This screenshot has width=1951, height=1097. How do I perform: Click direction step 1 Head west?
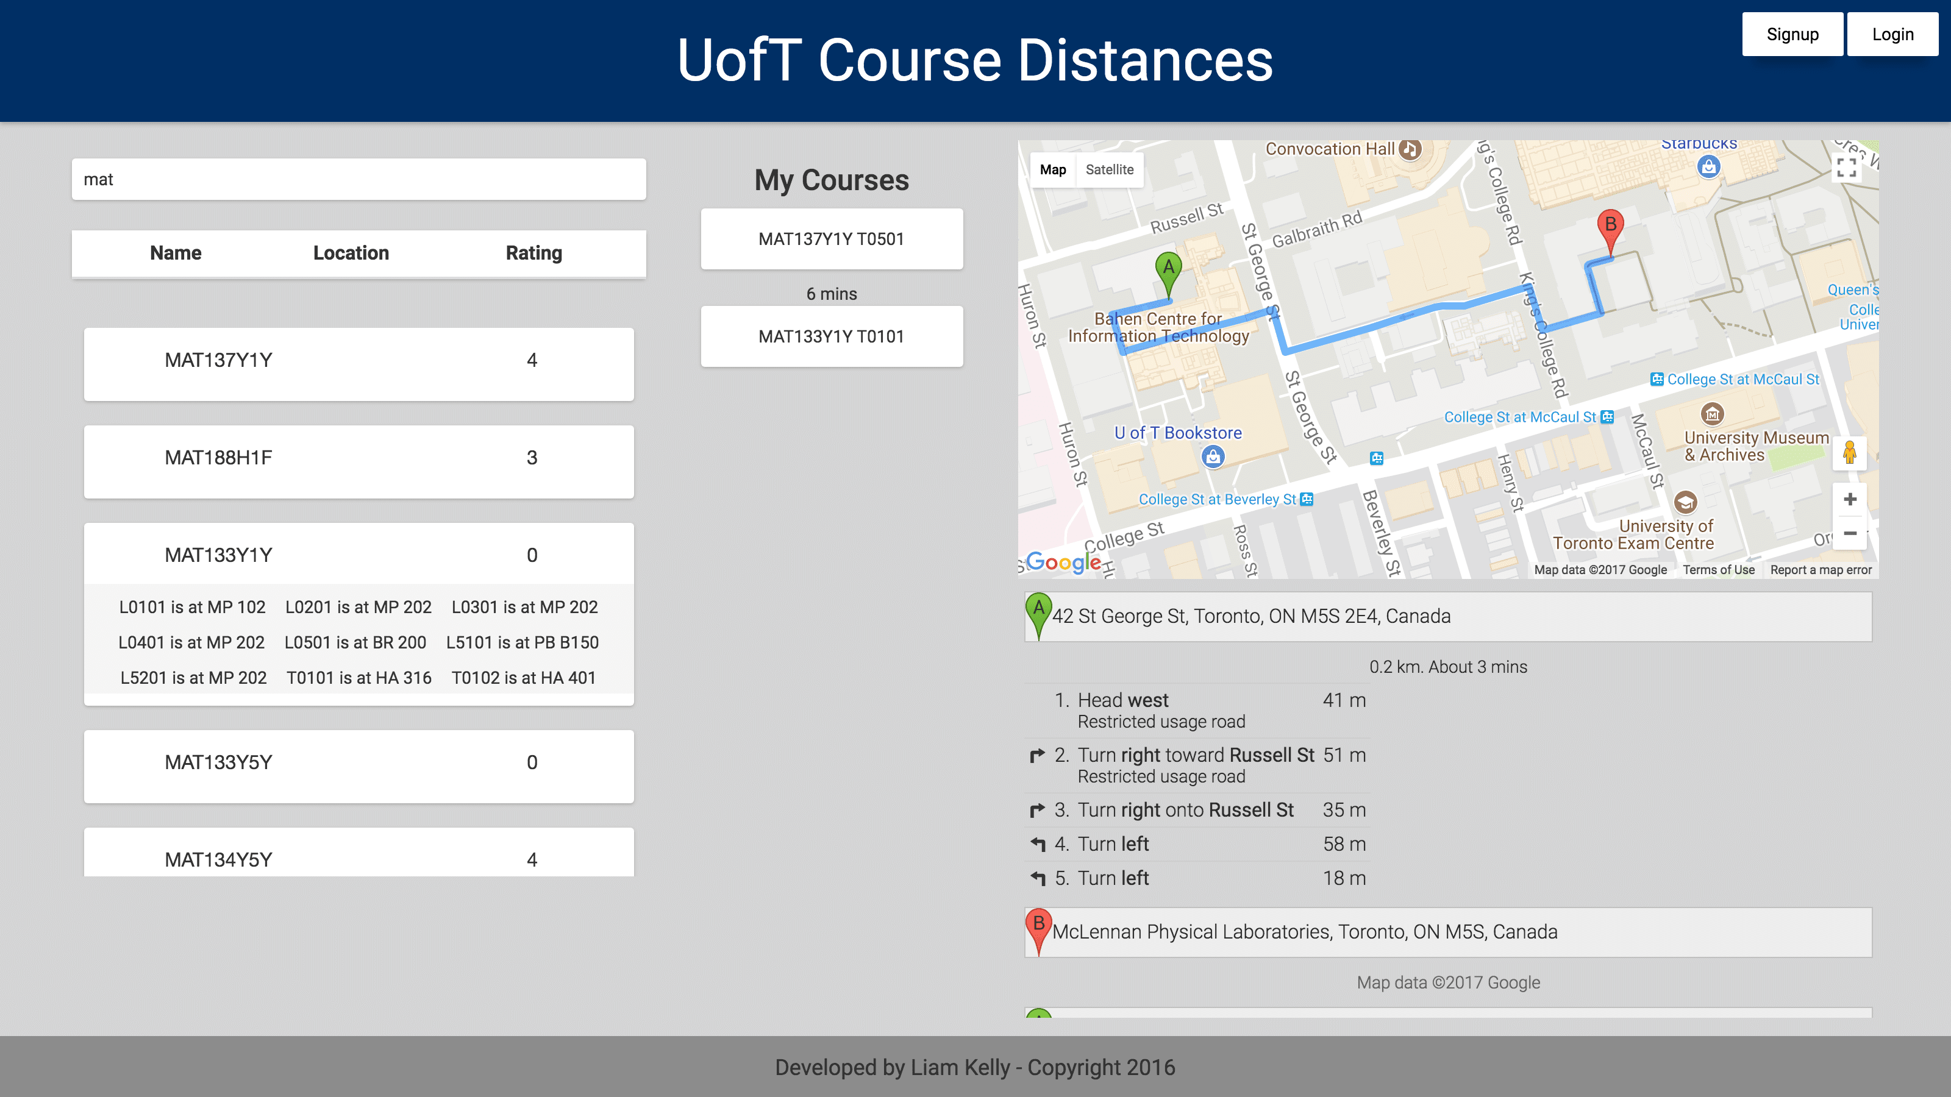coord(1197,710)
